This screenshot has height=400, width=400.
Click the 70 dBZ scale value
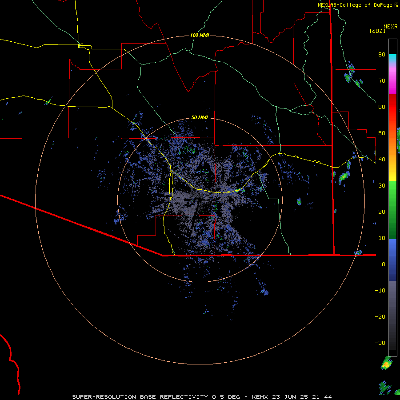(x=382, y=80)
